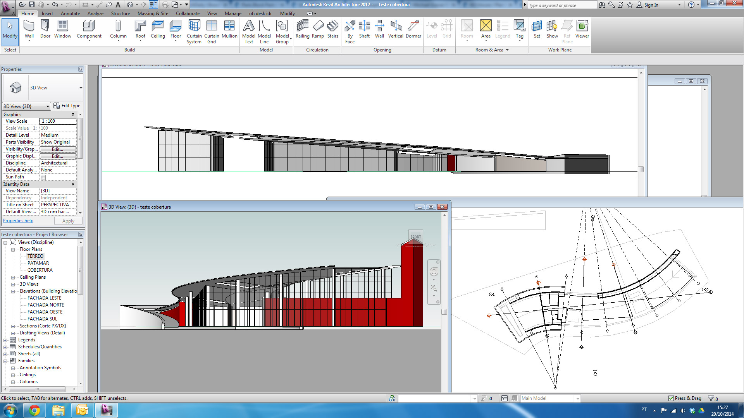Toggle the Sun Path checkbox
This screenshot has height=418, width=744.
click(43, 177)
